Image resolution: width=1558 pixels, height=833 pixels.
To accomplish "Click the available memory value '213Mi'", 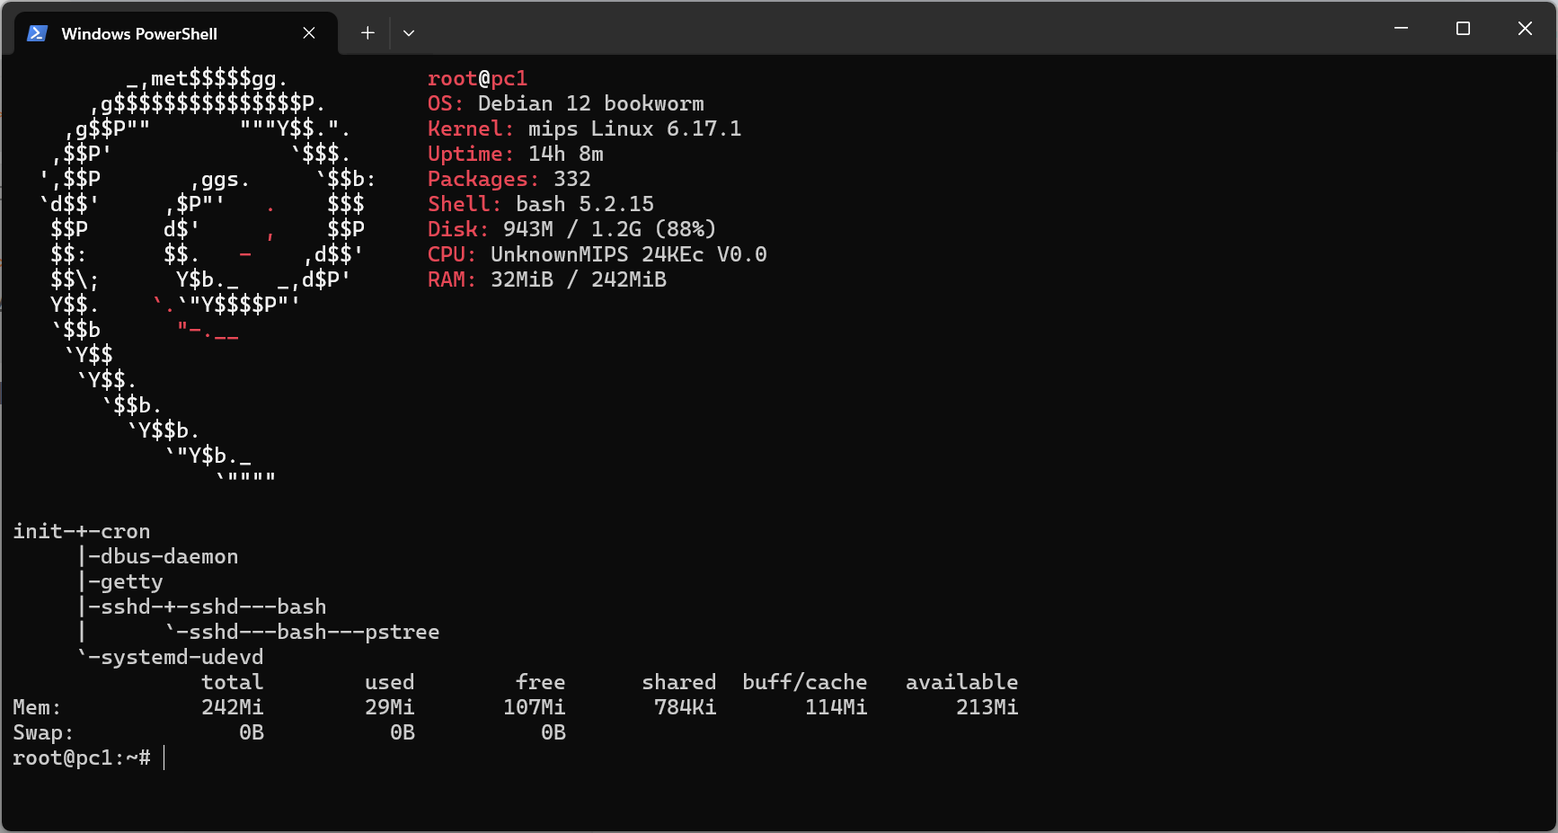I will (x=987, y=707).
